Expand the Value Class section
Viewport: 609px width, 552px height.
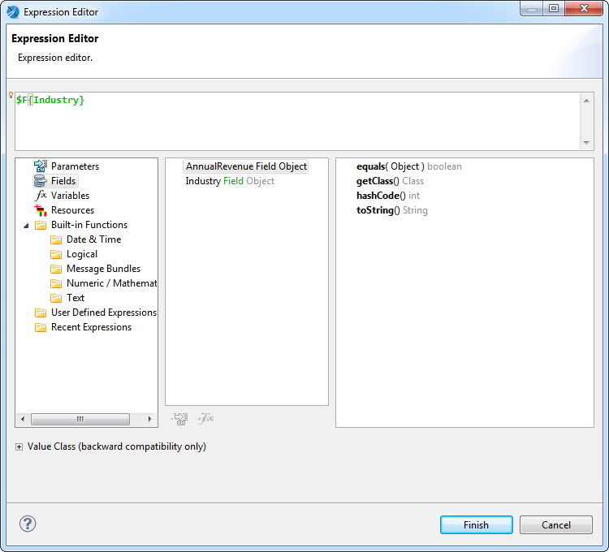[19, 446]
